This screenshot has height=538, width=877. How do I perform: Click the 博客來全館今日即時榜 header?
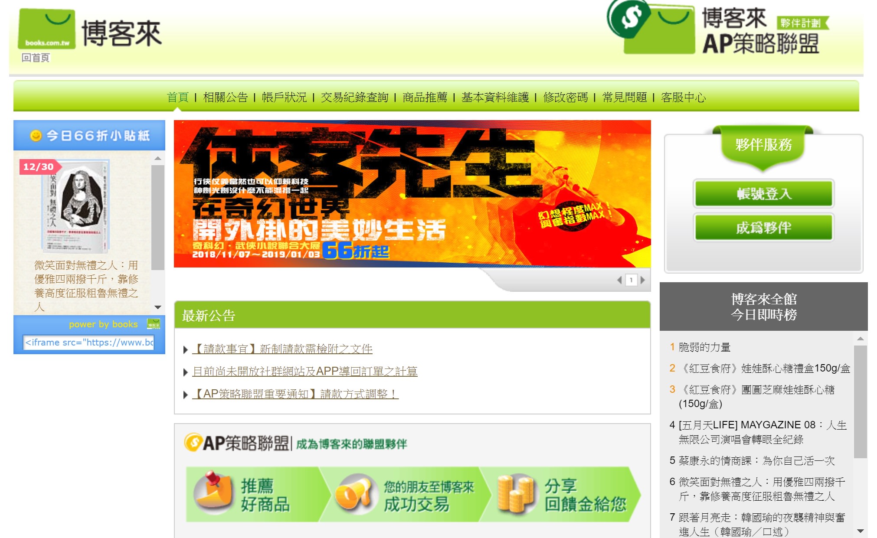(x=764, y=306)
